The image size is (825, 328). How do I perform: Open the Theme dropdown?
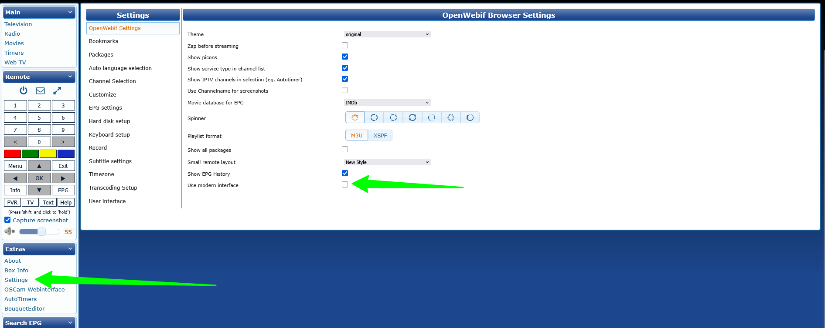tap(387, 34)
